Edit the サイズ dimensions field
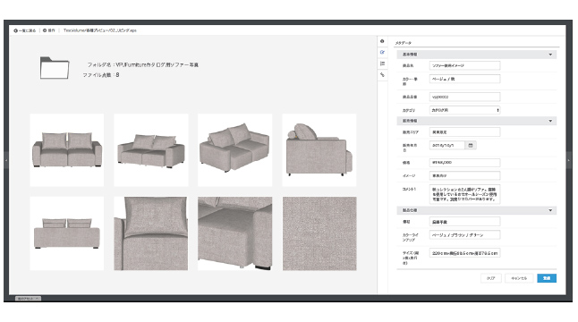Image resolution: width=578 pixels, height=322 pixels. click(464, 253)
